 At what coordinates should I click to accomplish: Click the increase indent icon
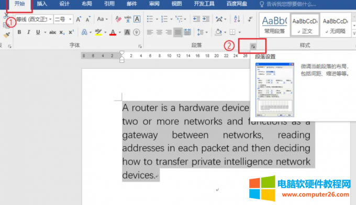(x=206, y=19)
